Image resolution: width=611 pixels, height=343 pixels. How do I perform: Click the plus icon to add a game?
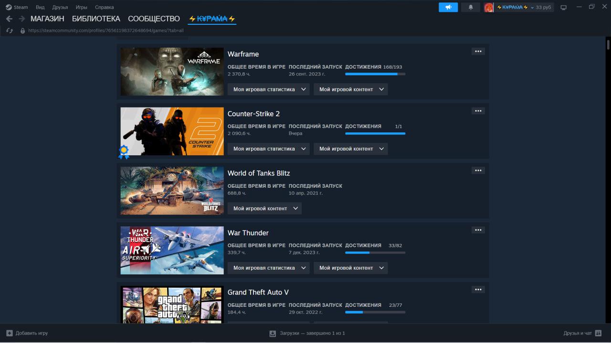tap(10, 333)
